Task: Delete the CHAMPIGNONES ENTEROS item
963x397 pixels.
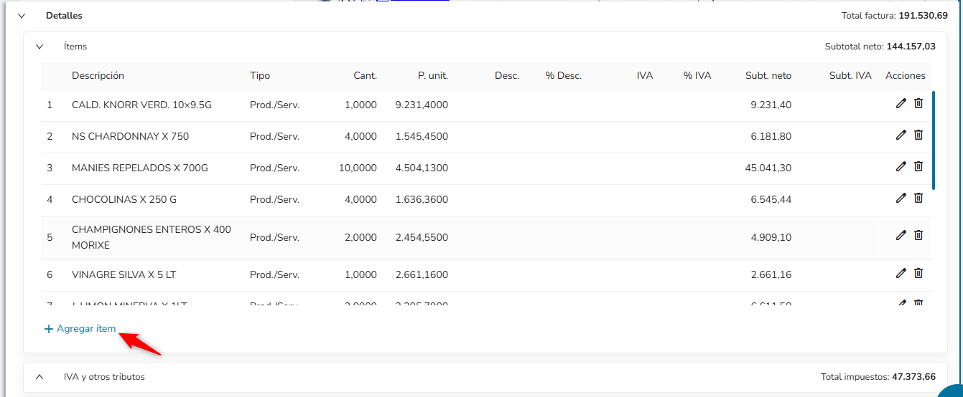Action: click(x=918, y=235)
